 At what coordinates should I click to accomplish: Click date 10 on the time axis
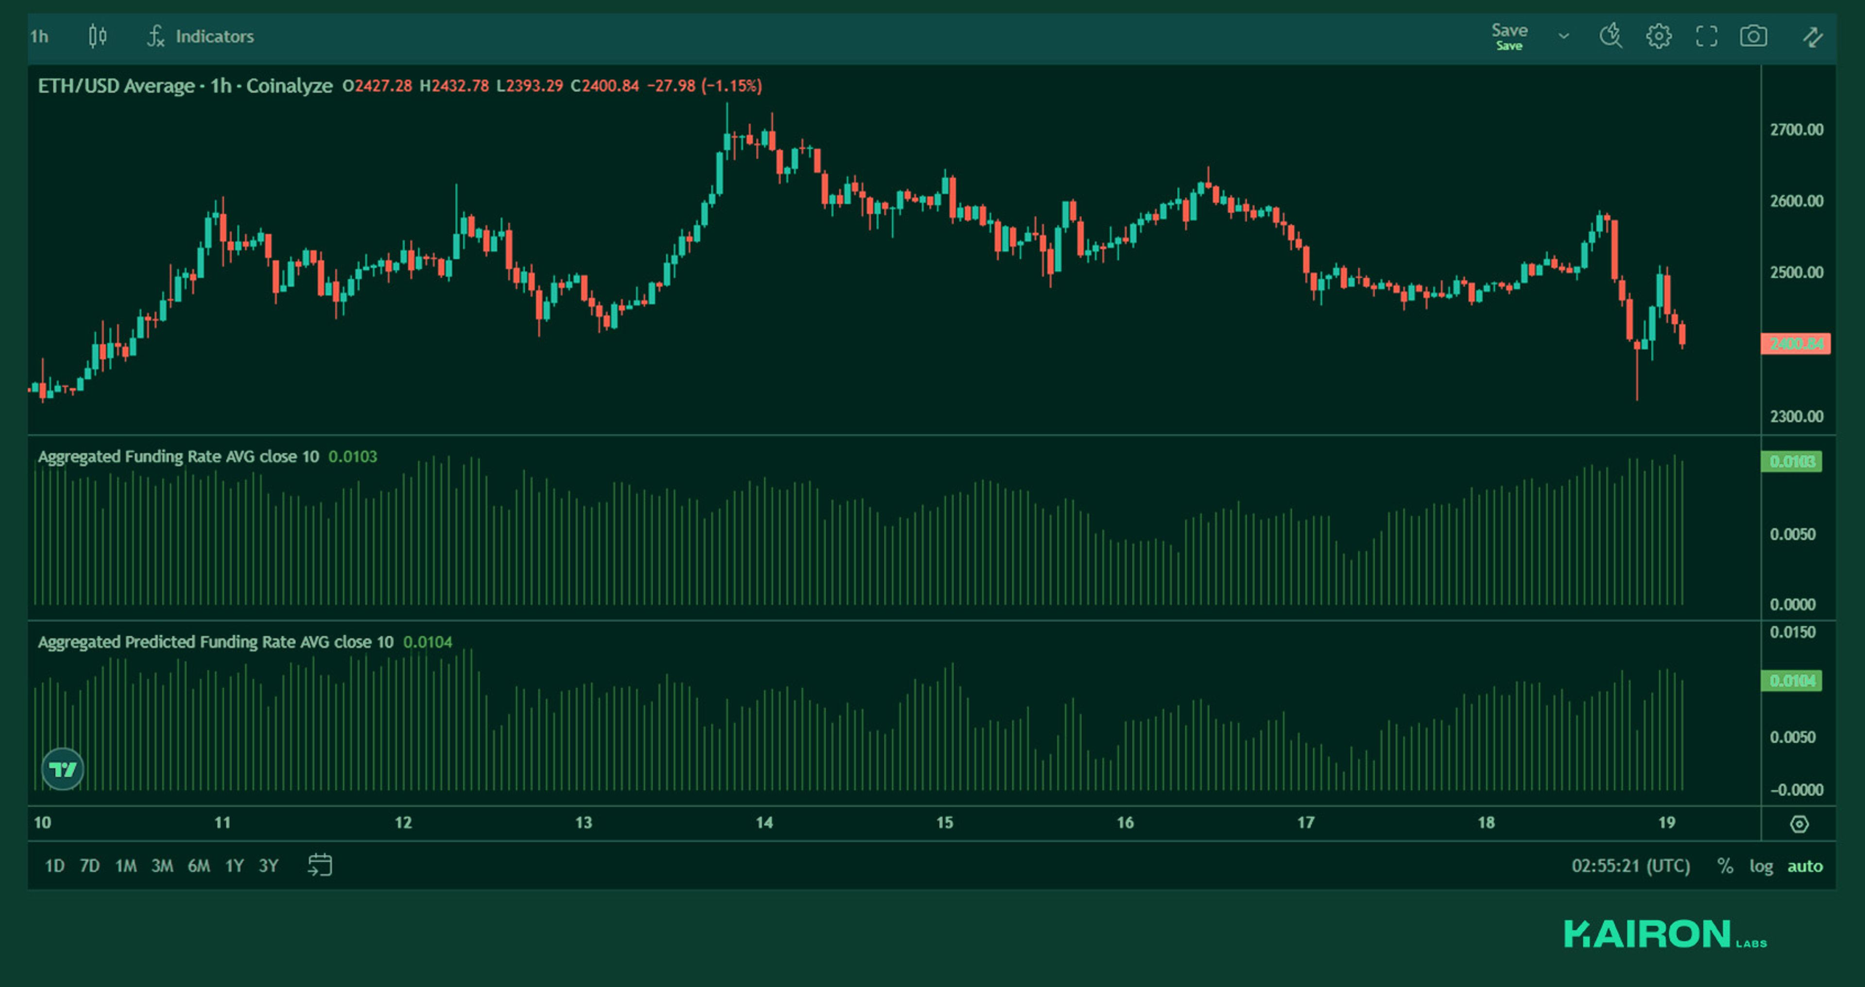pos(43,823)
